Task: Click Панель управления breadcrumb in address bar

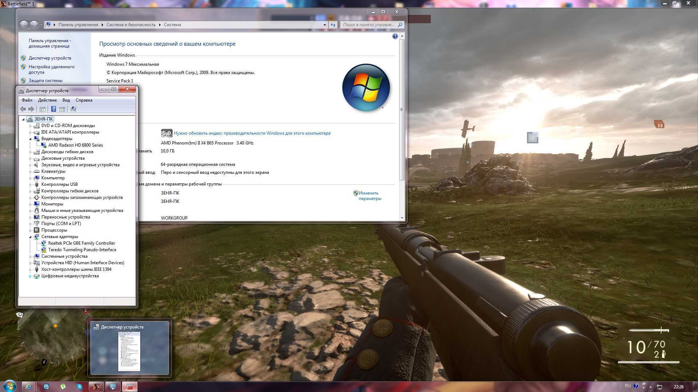Action: pos(78,25)
